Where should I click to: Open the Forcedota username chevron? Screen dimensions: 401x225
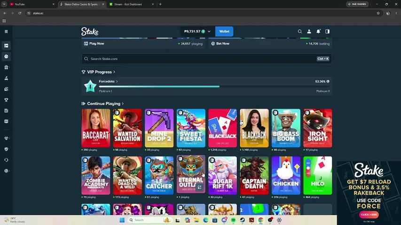[117, 82]
